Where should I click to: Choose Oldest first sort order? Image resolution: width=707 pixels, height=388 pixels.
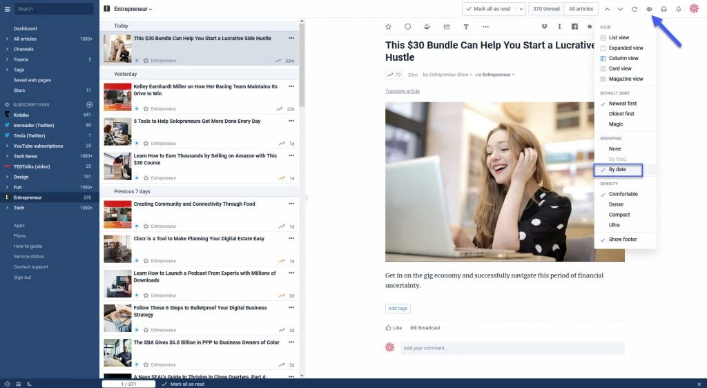pos(621,114)
